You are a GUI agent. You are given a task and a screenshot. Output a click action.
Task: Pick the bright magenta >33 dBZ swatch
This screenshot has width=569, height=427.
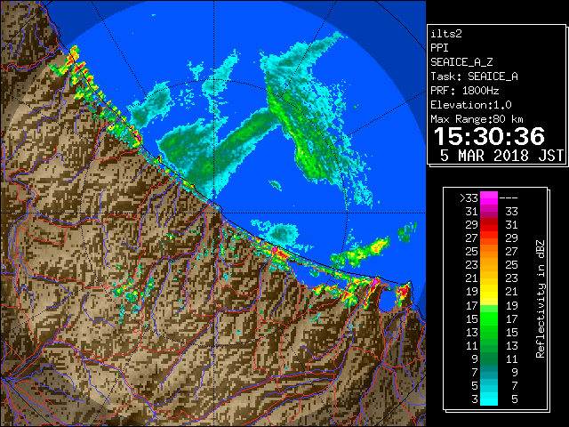489,198
